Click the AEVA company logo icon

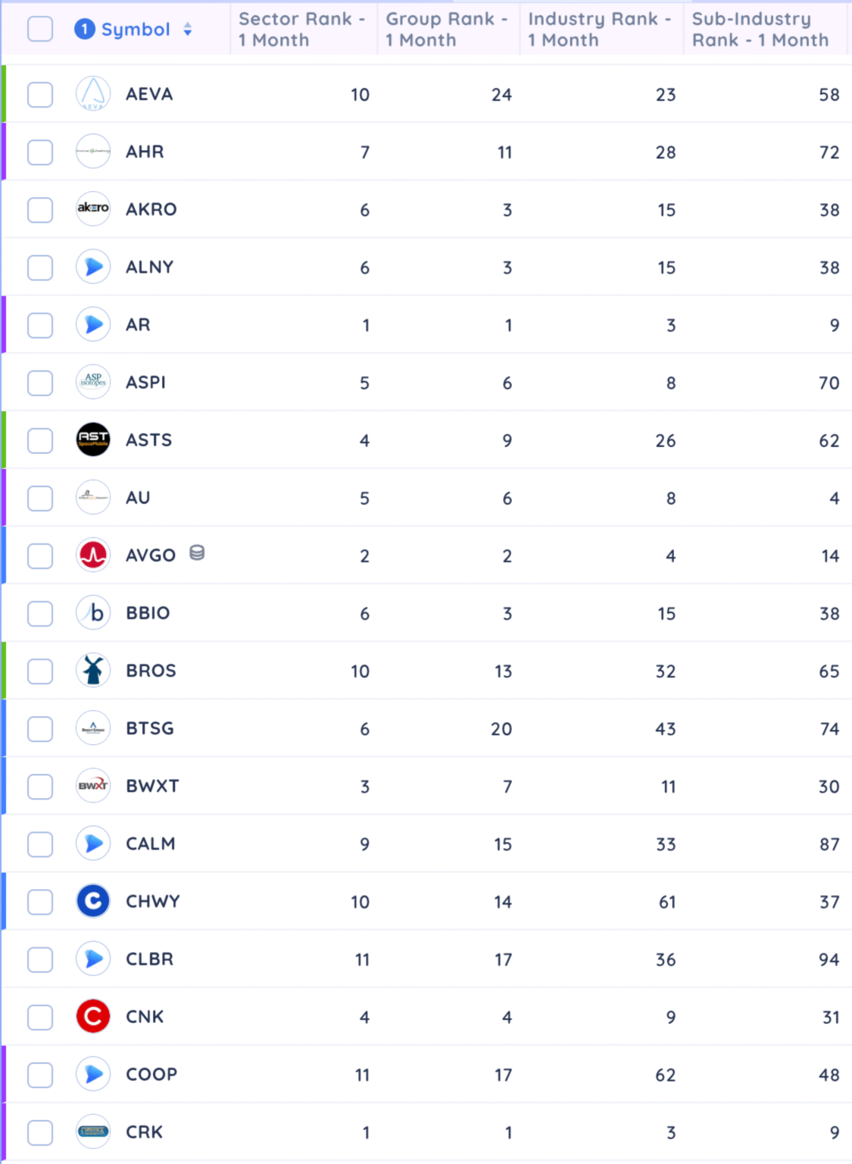tap(93, 95)
